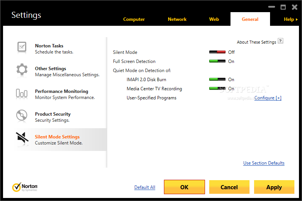This screenshot has height=201, width=302.
Task: Click the Use Section Defaults link
Action: click(264, 163)
